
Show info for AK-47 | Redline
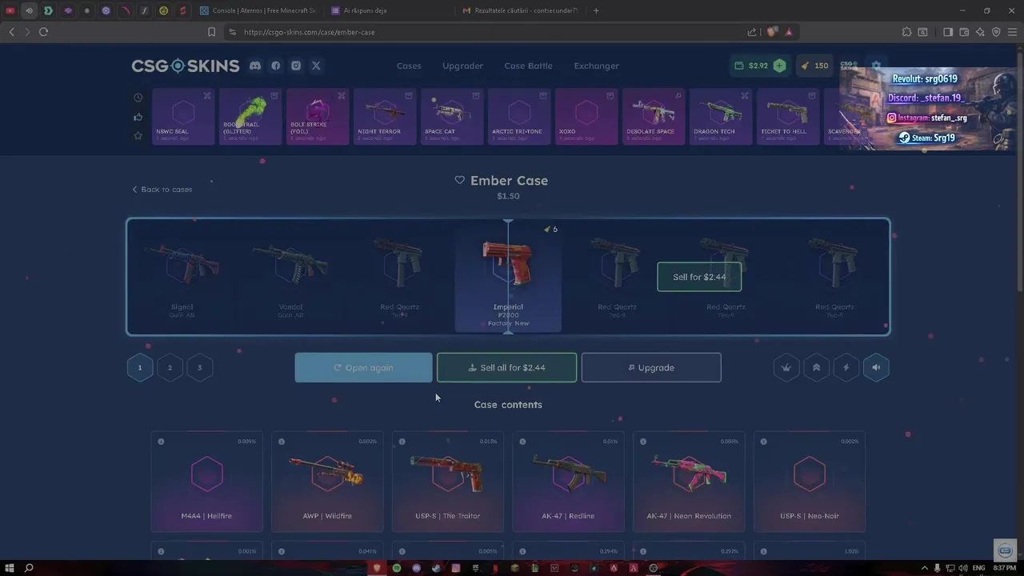(522, 442)
